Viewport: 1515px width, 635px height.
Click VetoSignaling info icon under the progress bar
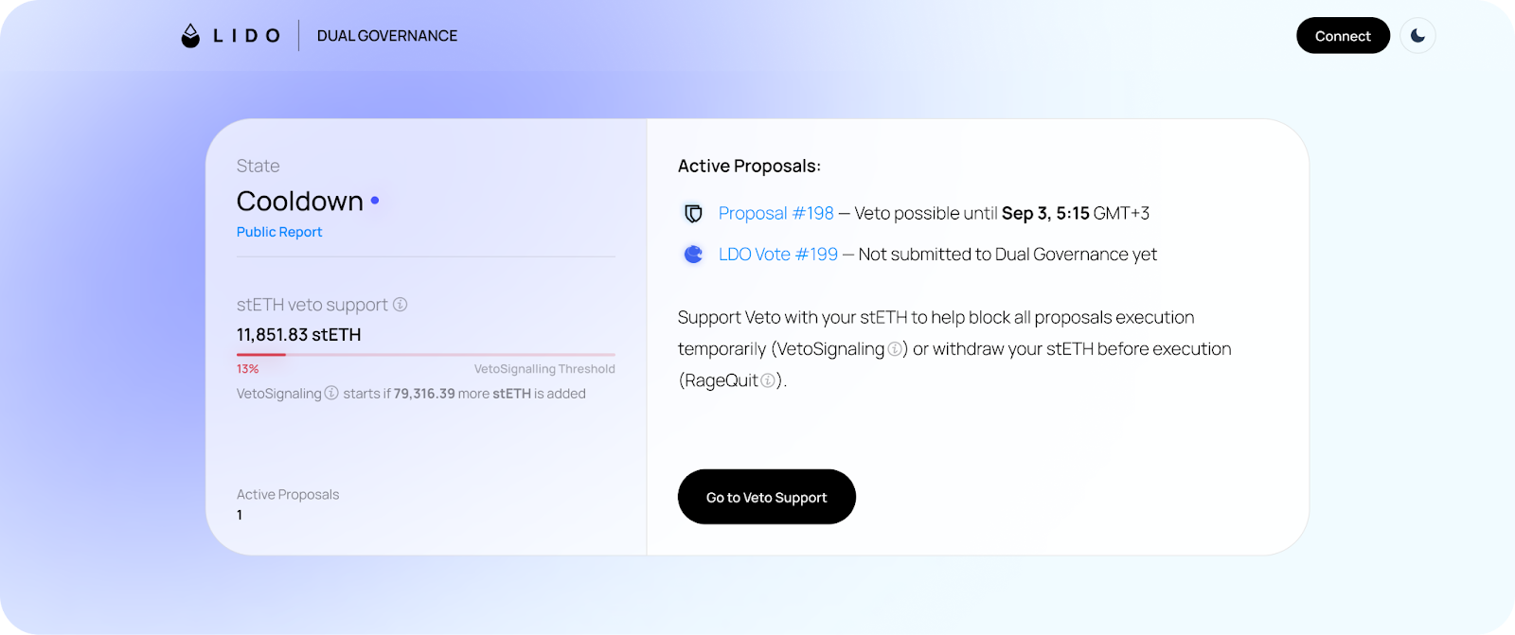click(x=331, y=393)
